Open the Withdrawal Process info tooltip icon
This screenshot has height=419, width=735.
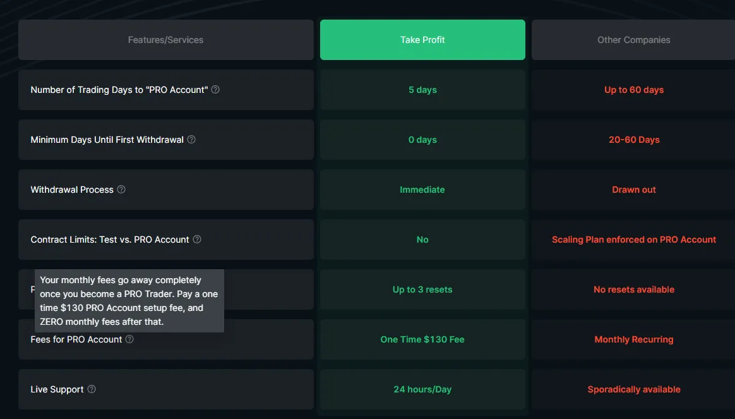click(121, 190)
